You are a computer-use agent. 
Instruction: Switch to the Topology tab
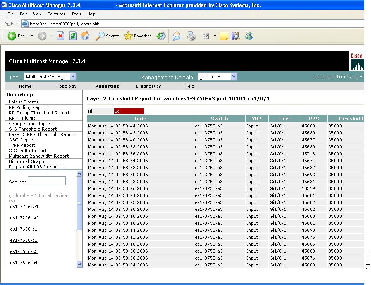(67, 86)
